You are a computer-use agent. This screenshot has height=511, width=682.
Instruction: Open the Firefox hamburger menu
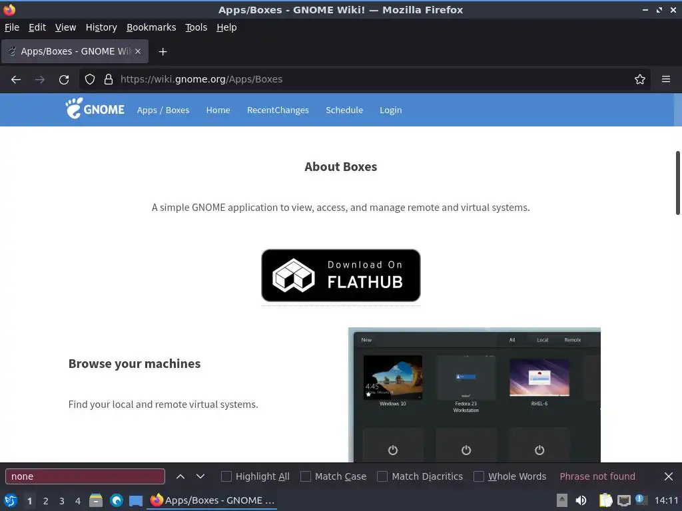pos(666,79)
